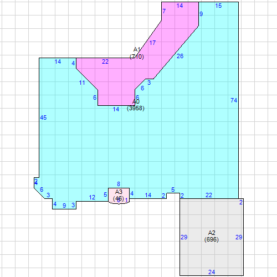Select the 11 dimension label

(x=82, y=83)
